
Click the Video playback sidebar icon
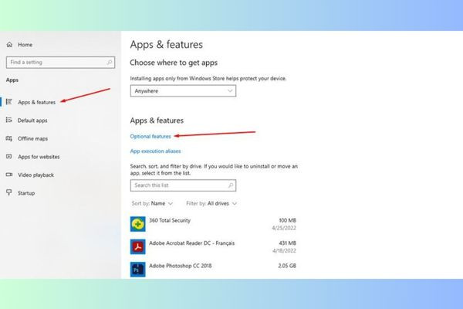[9, 175]
